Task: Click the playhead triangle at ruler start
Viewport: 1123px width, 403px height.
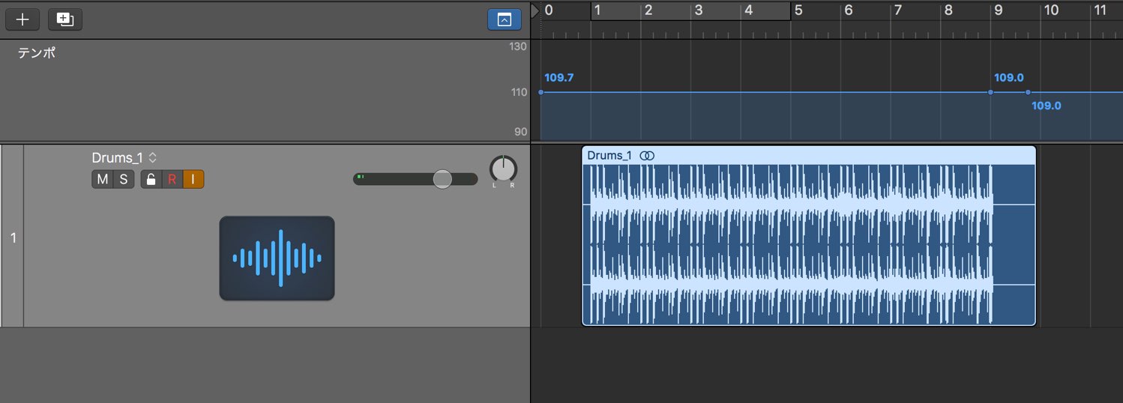Action: (535, 10)
